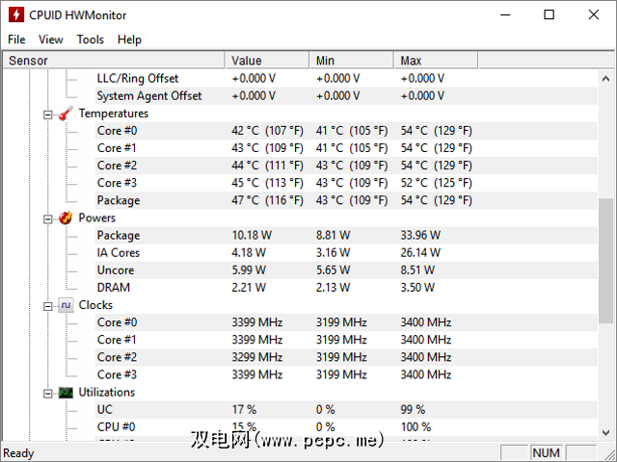Click the 2.13 W DRAM min value
Screen dimensions: 617x462
click(x=333, y=288)
